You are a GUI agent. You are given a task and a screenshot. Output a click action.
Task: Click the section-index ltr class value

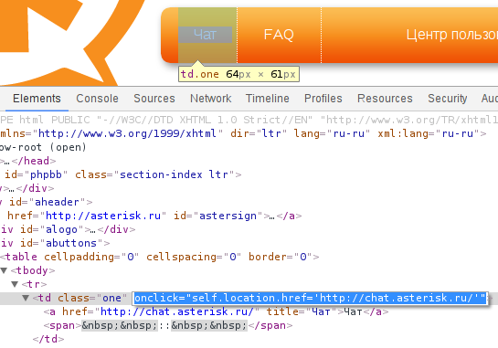[x=174, y=174]
